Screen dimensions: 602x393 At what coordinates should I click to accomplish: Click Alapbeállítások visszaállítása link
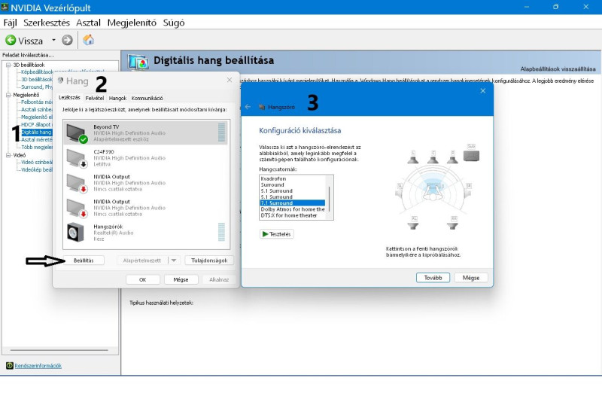(x=558, y=69)
